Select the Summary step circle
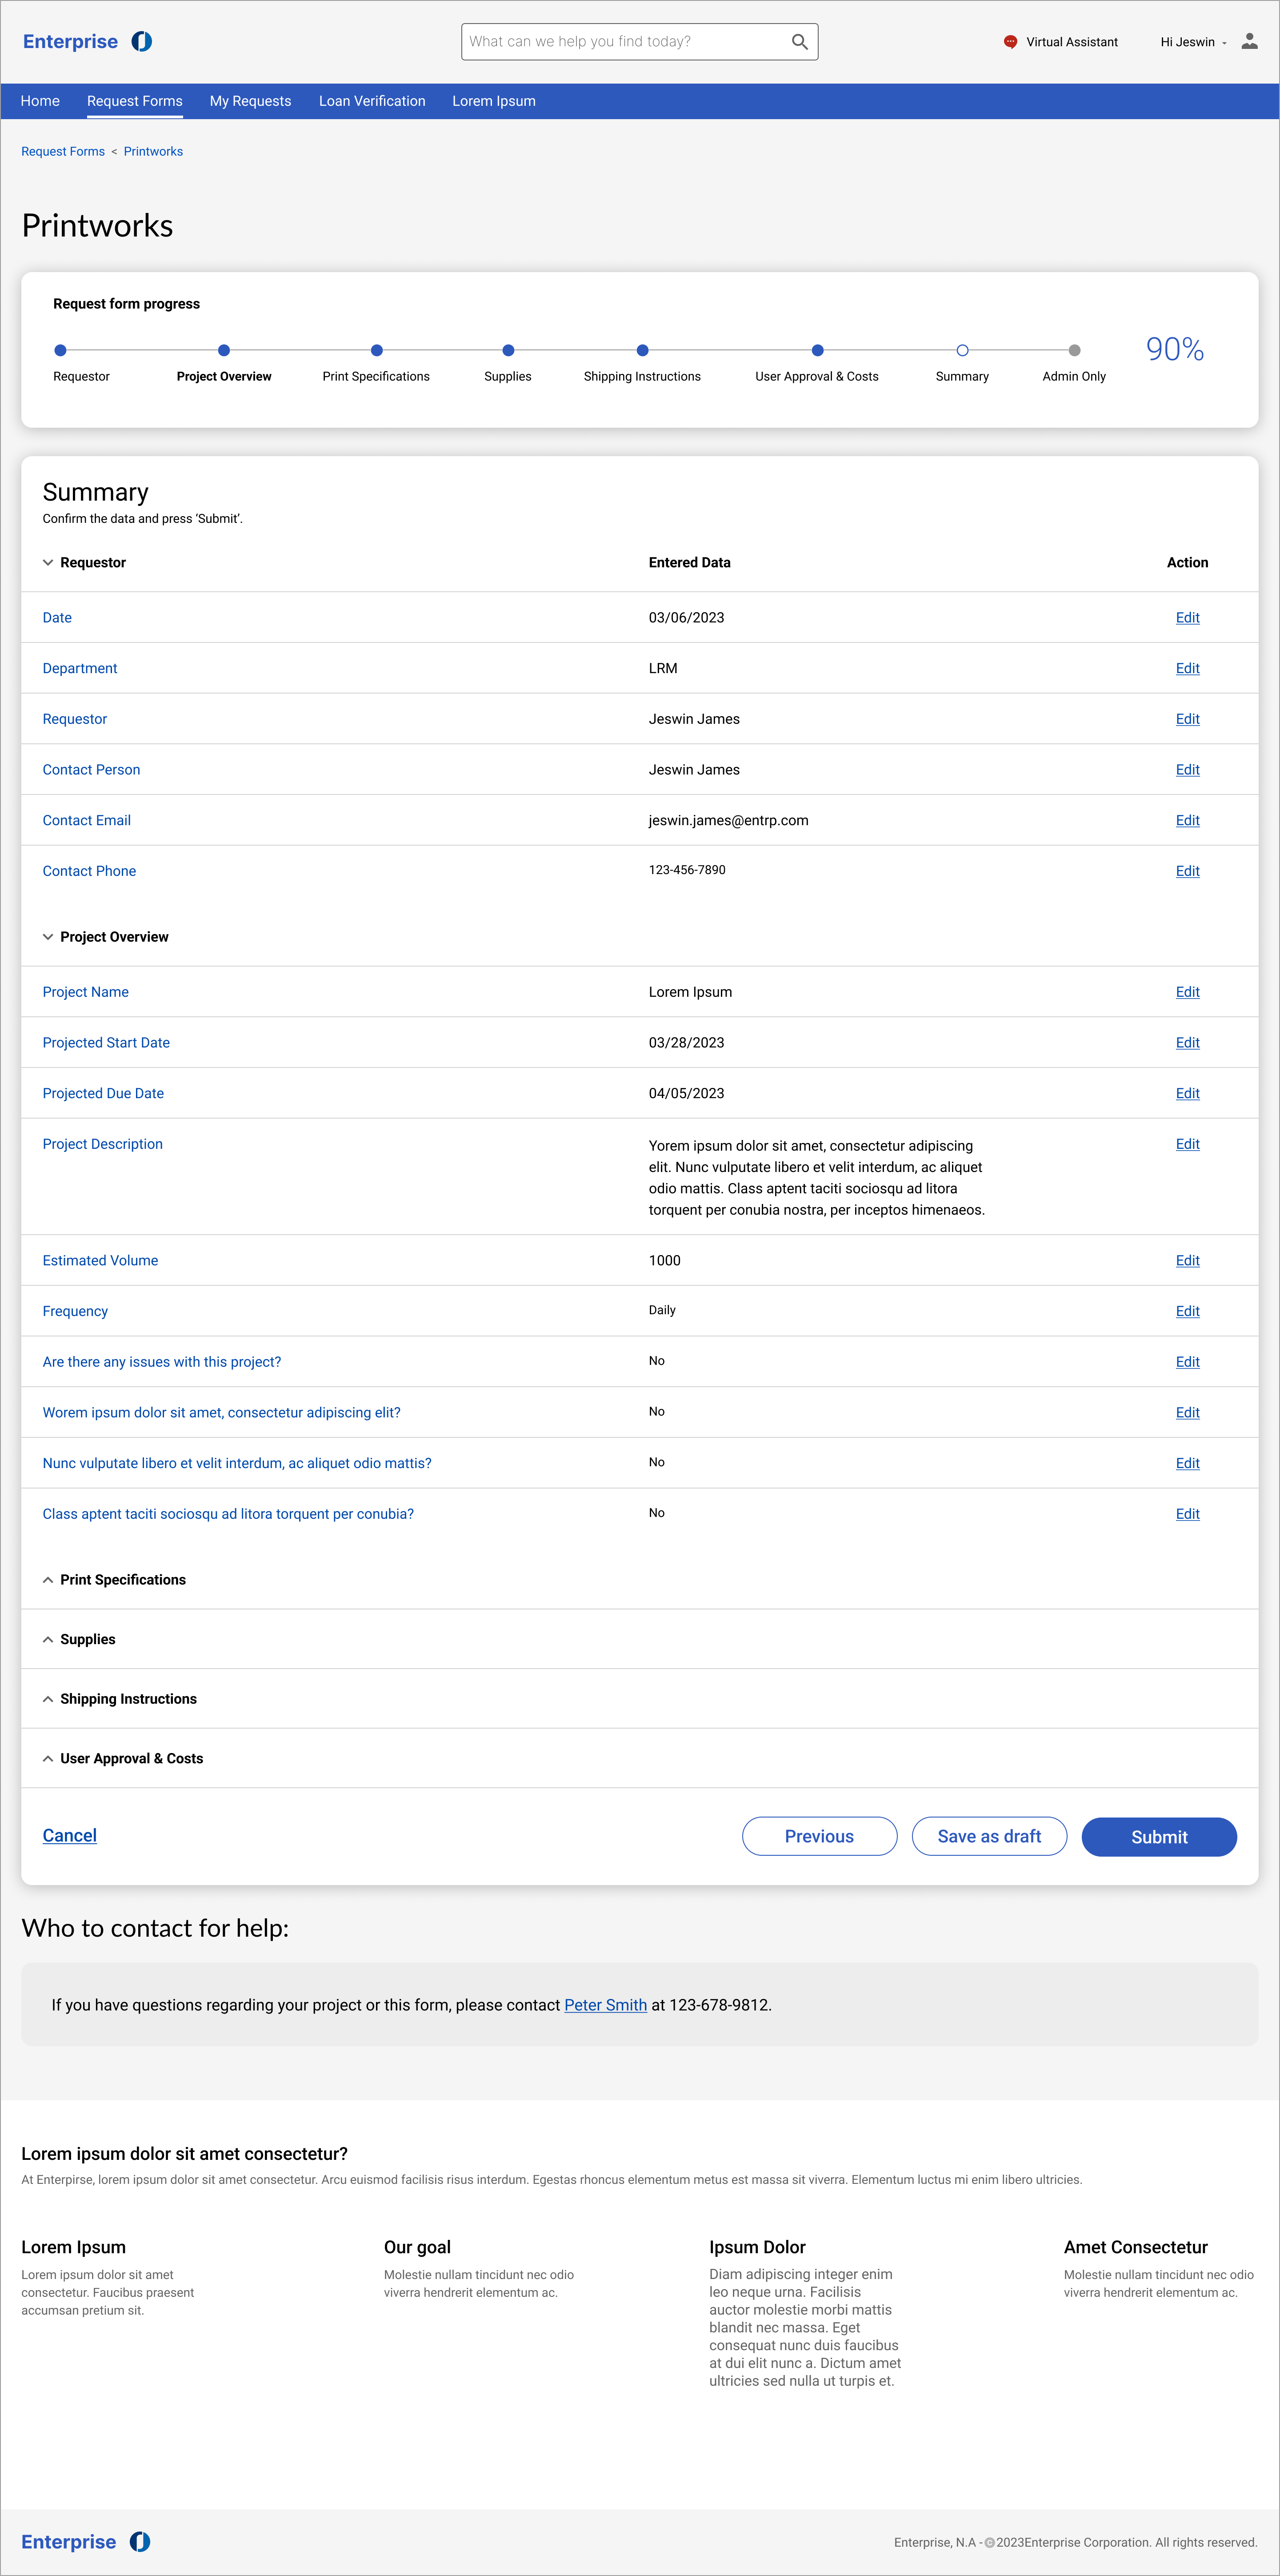 click(962, 350)
